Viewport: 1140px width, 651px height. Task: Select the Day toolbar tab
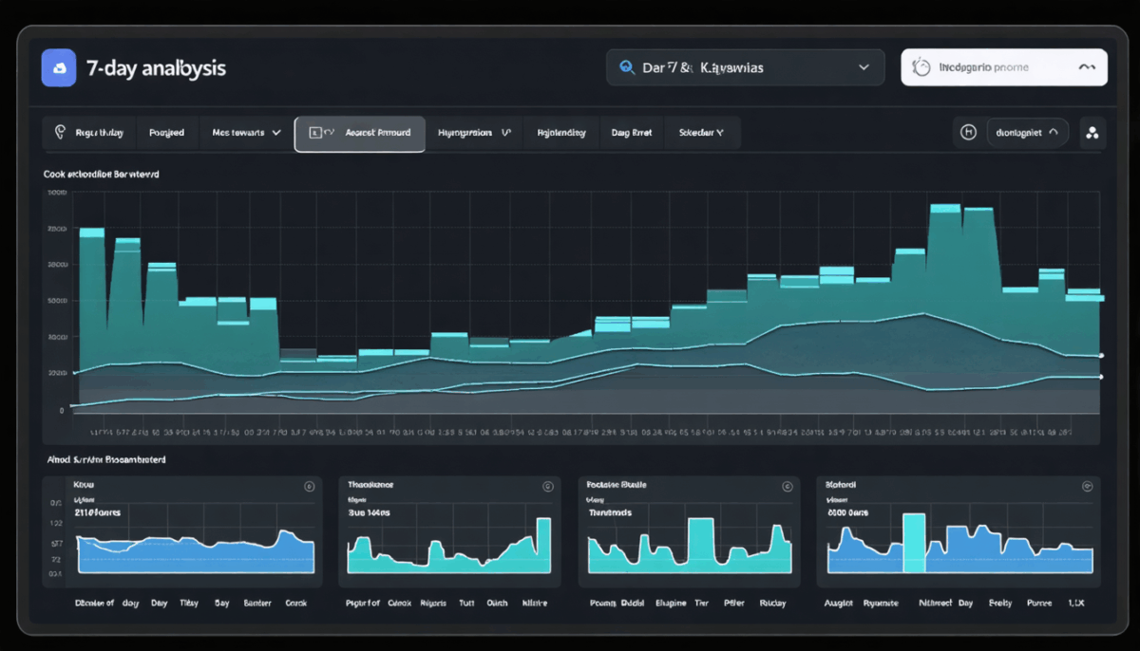click(632, 133)
